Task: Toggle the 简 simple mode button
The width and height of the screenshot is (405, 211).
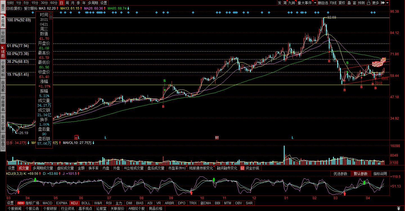Action: click(285, 3)
